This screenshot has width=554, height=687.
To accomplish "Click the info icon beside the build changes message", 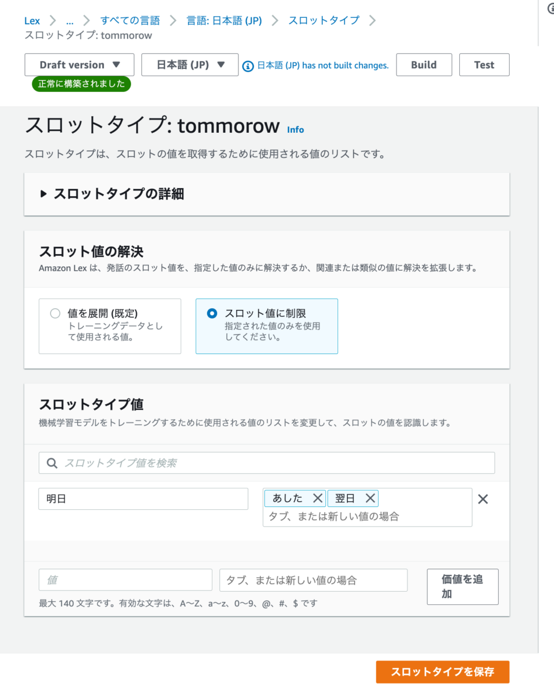I will (249, 65).
